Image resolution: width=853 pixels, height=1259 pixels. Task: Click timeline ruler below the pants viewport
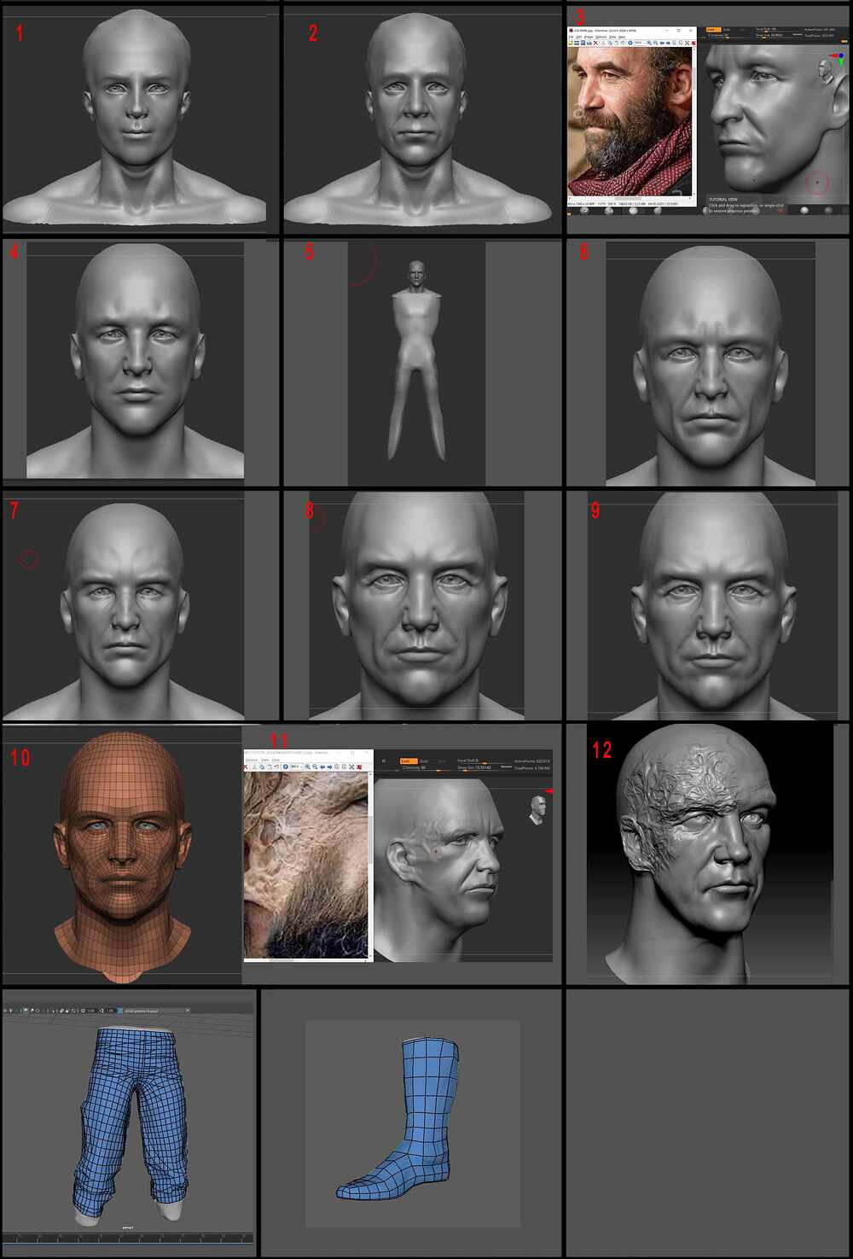pos(129,1238)
